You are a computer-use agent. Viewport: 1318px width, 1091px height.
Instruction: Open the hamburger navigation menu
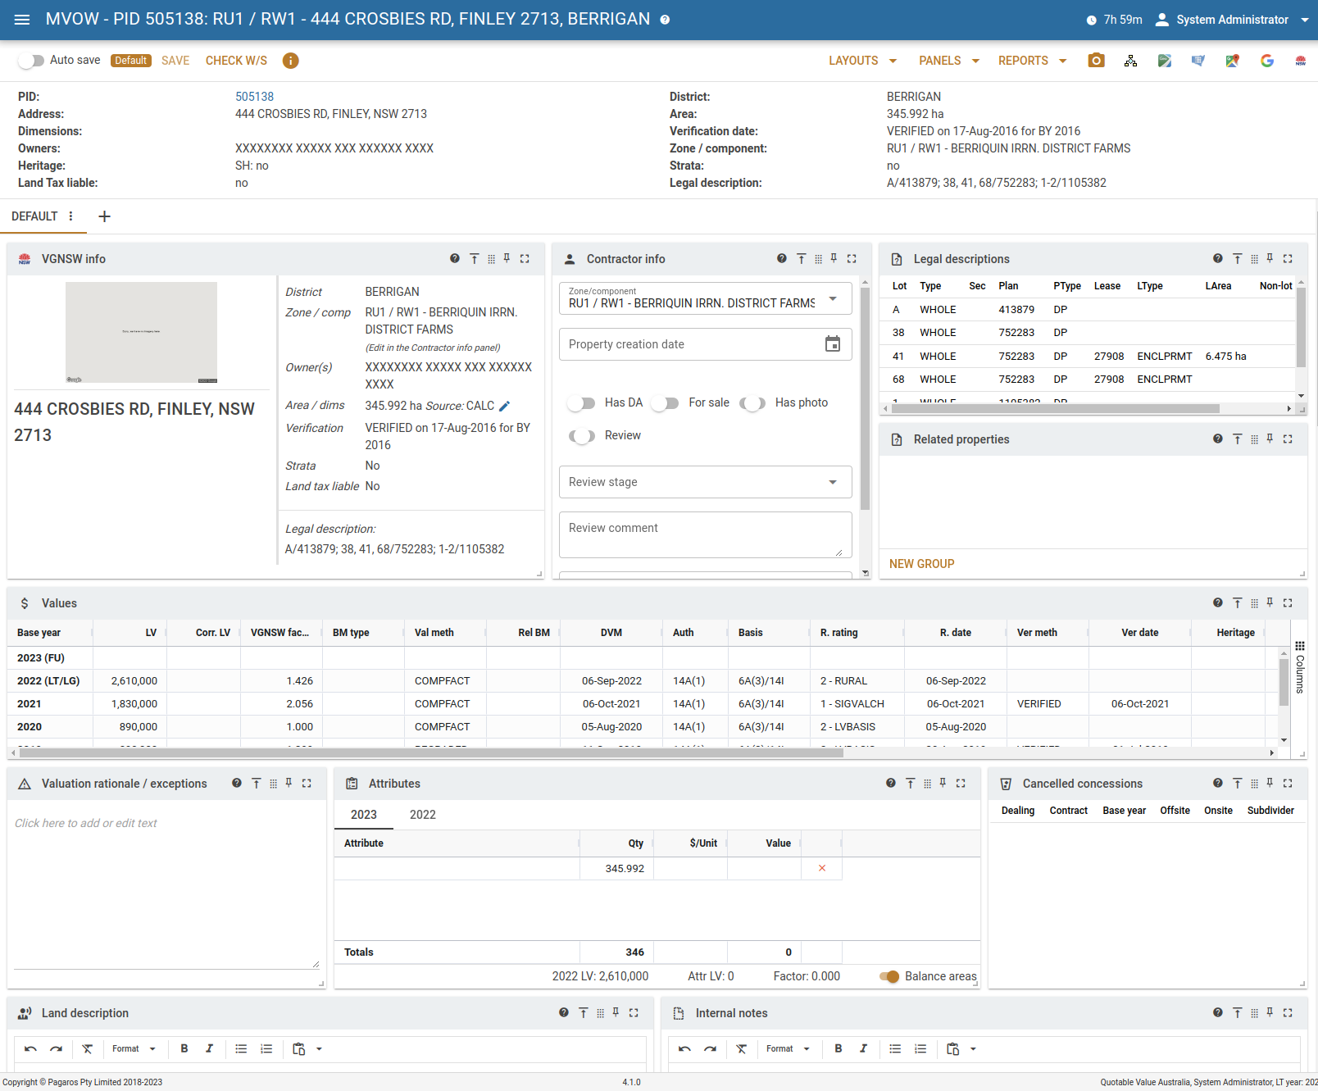pyautogui.click(x=22, y=20)
